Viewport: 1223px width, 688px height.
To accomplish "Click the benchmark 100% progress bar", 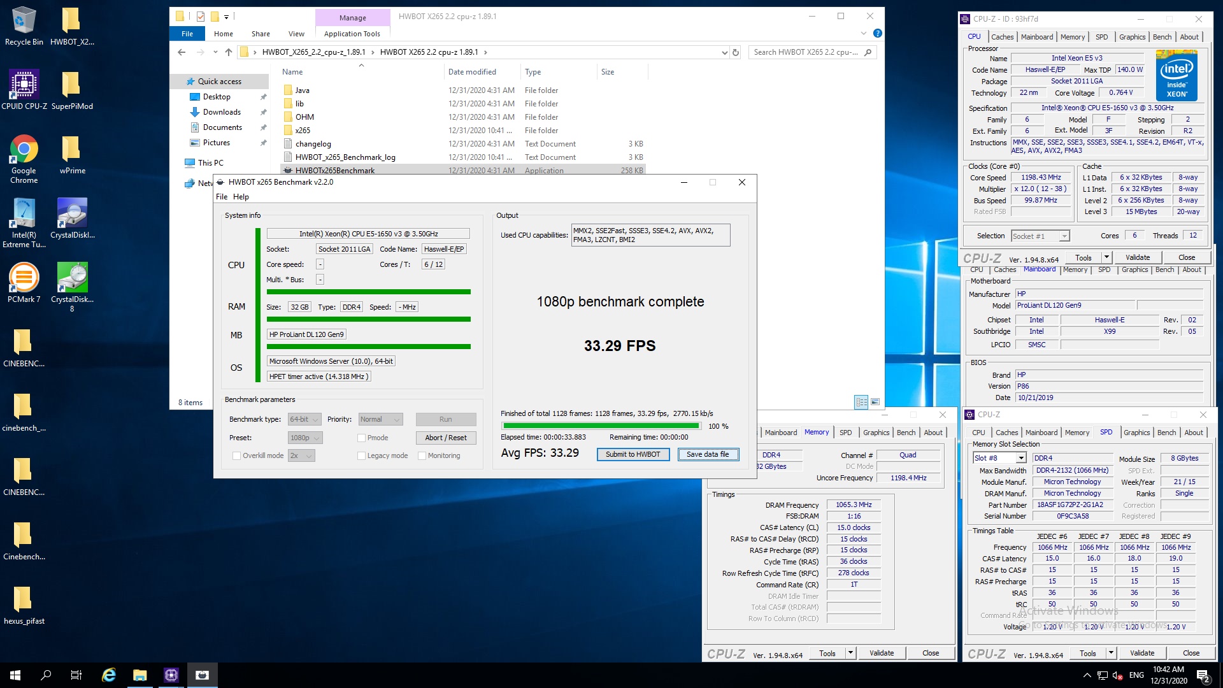I will point(601,426).
